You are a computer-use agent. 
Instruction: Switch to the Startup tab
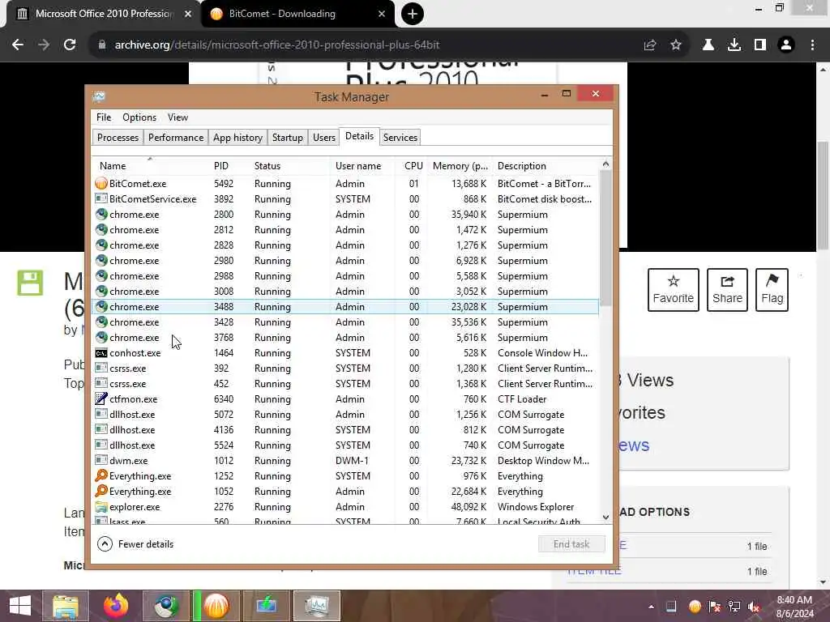288,138
